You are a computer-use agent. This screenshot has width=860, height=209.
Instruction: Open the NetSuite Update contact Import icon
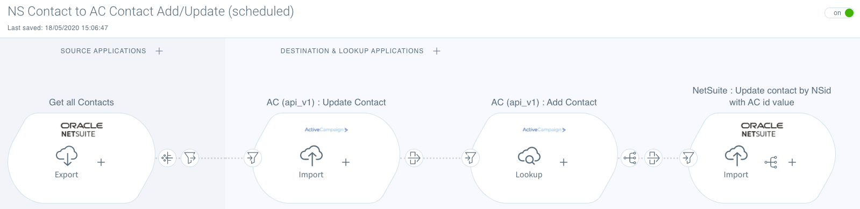click(x=736, y=157)
